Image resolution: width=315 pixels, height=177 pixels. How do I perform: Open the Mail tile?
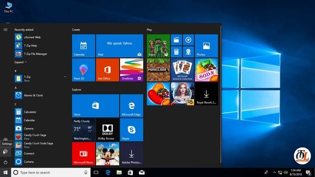(x=120, y=46)
